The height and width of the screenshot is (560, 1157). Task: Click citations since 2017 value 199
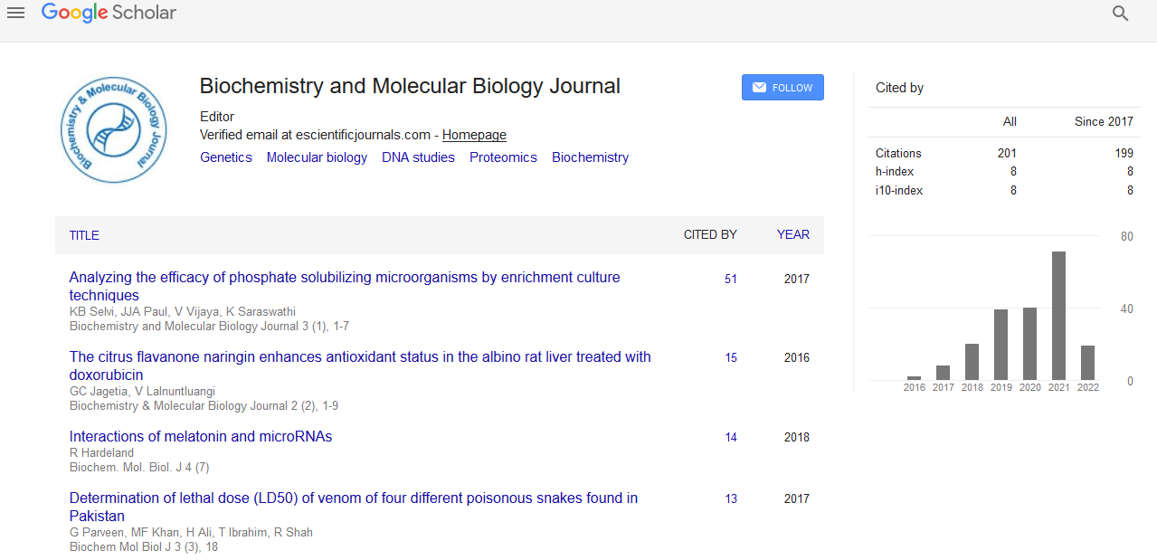[1124, 154]
